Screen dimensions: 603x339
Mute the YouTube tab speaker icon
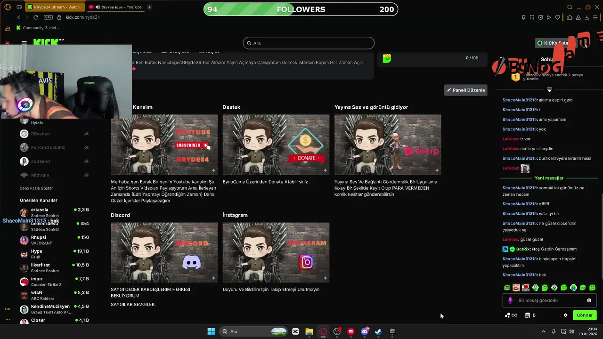pos(98,7)
